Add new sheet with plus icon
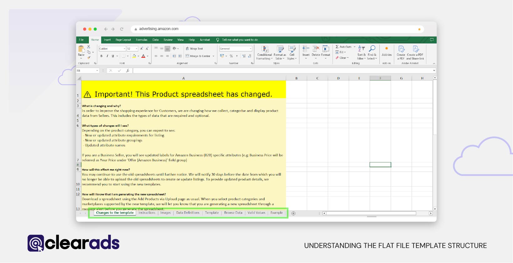 (x=293, y=213)
